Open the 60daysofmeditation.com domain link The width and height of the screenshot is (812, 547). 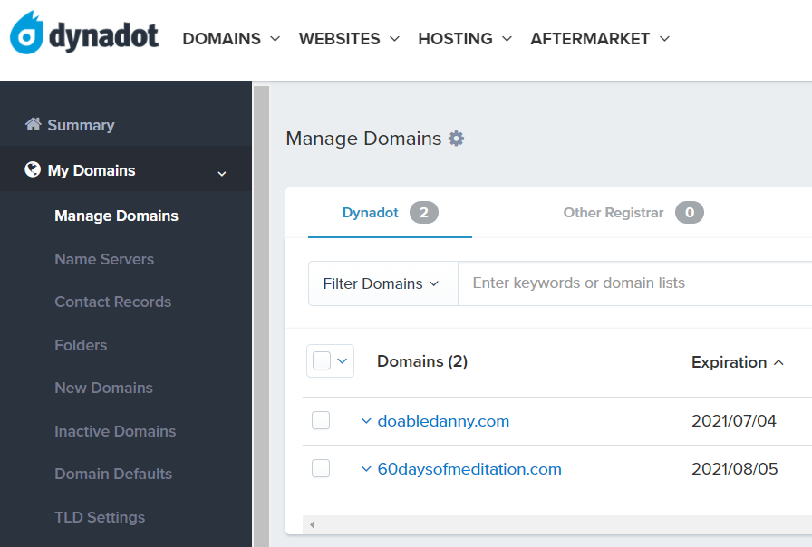469,469
